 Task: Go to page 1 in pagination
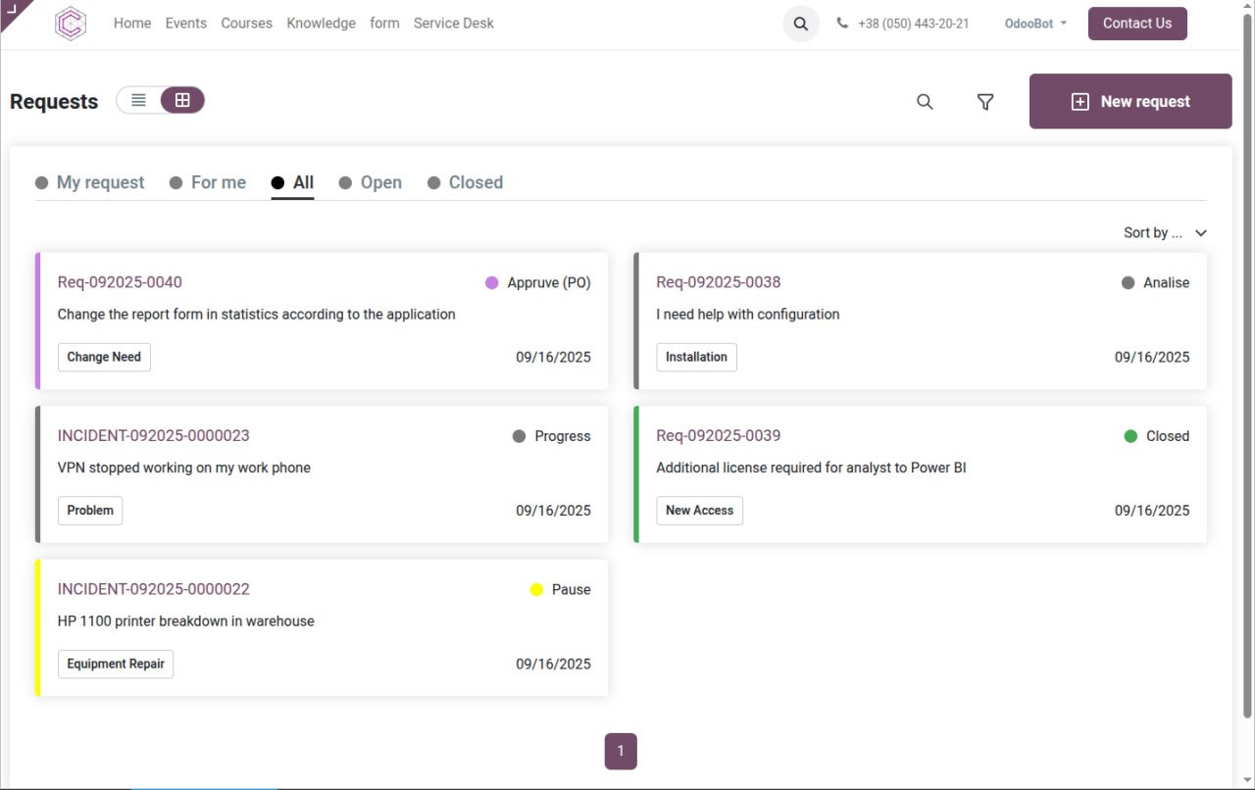tap(621, 752)
